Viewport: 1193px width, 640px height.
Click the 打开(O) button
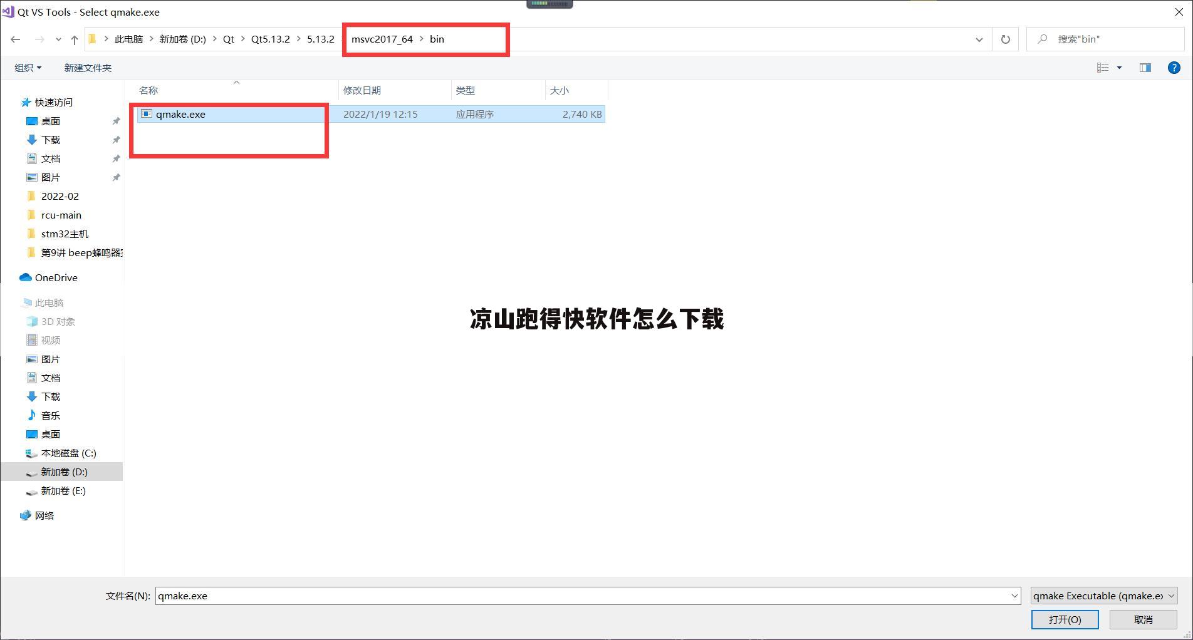pos(1065,619)
